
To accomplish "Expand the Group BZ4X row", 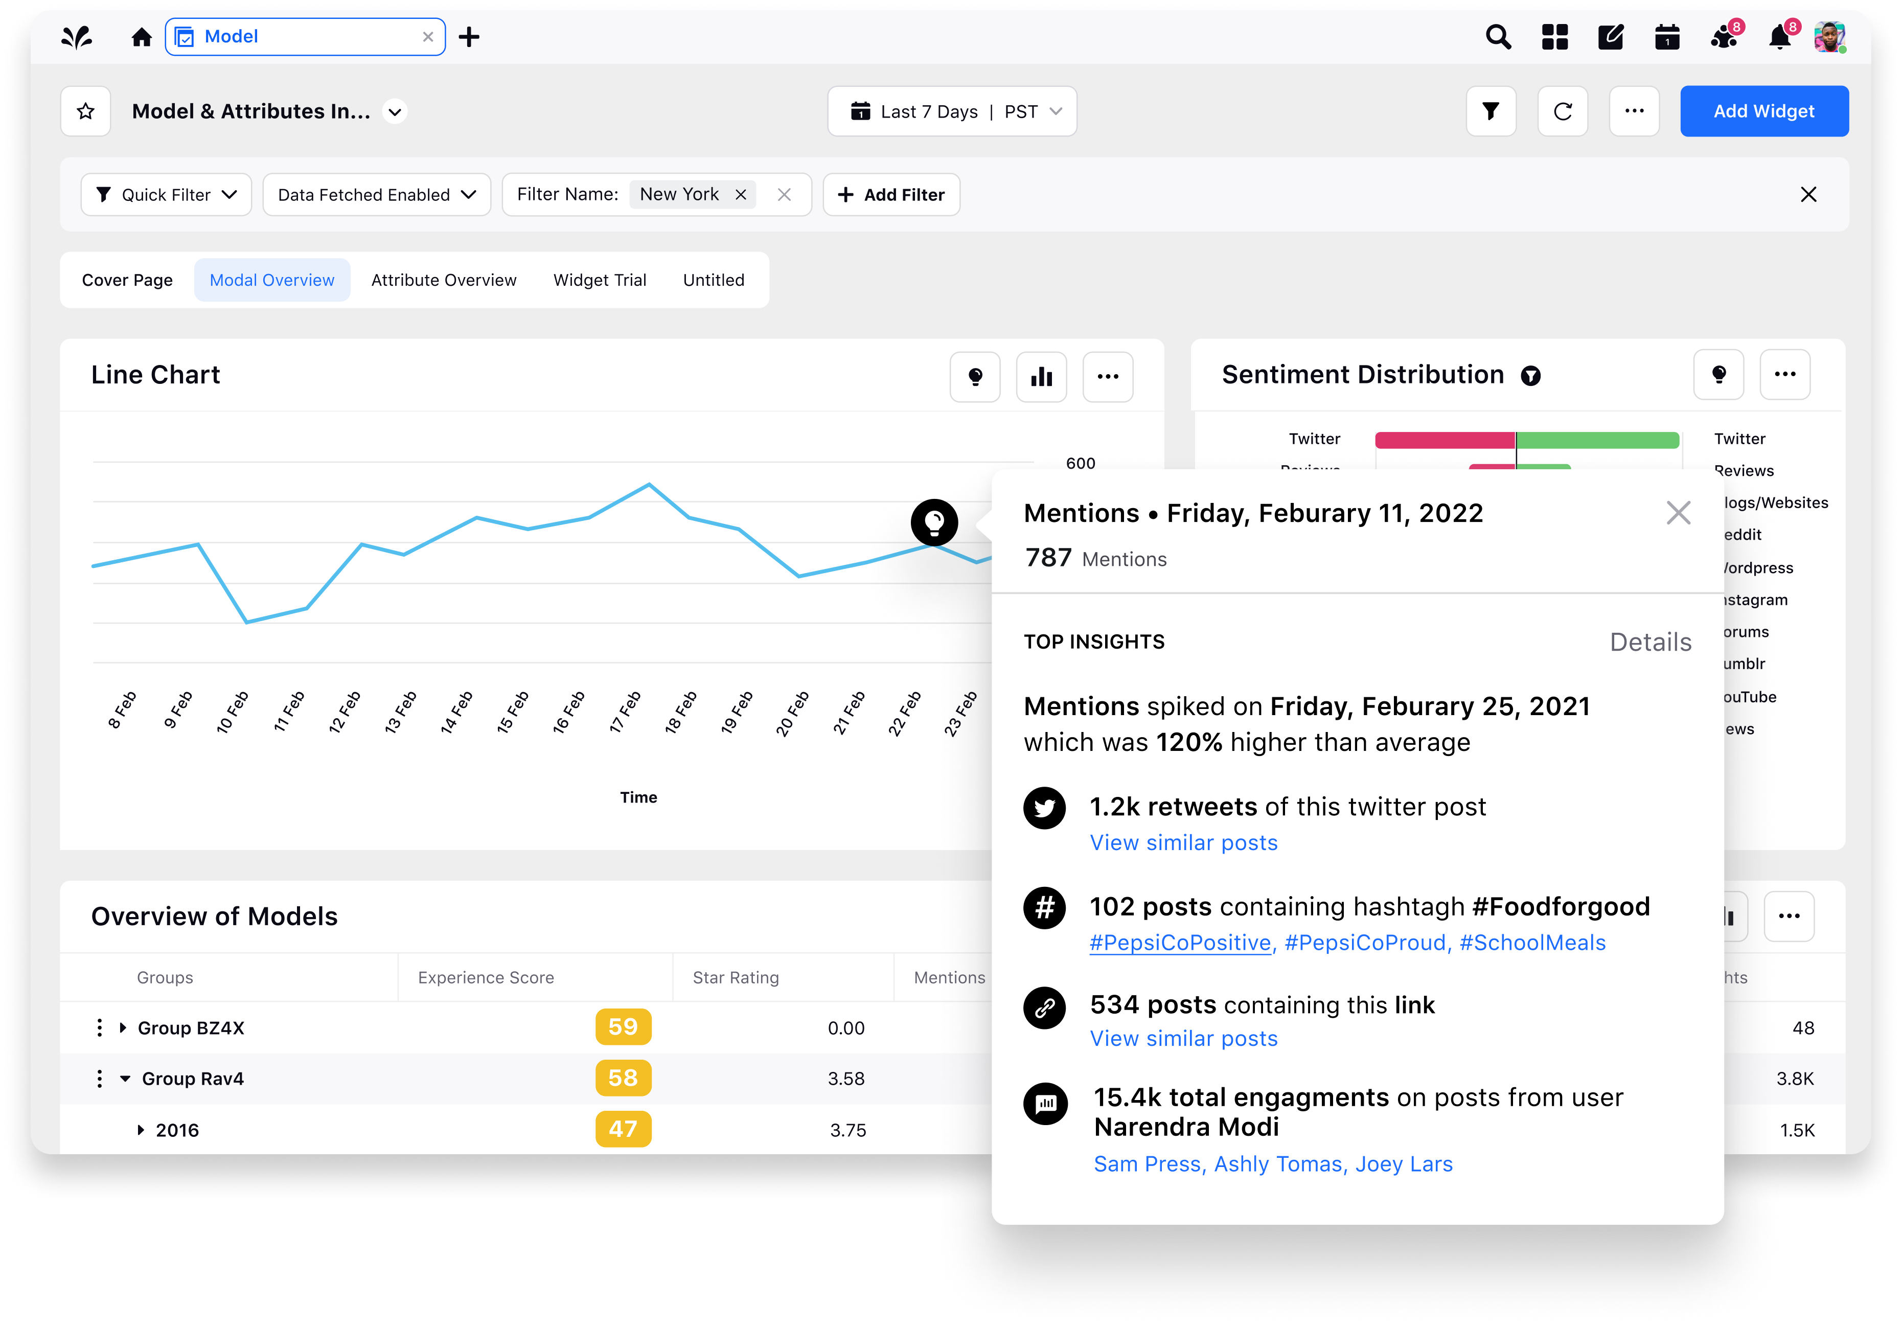I will click(123, 1028).
